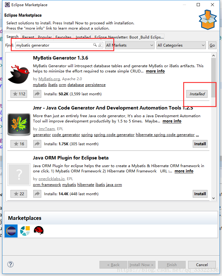Star the Java ORM Plugin entry

tap(19, 194)
